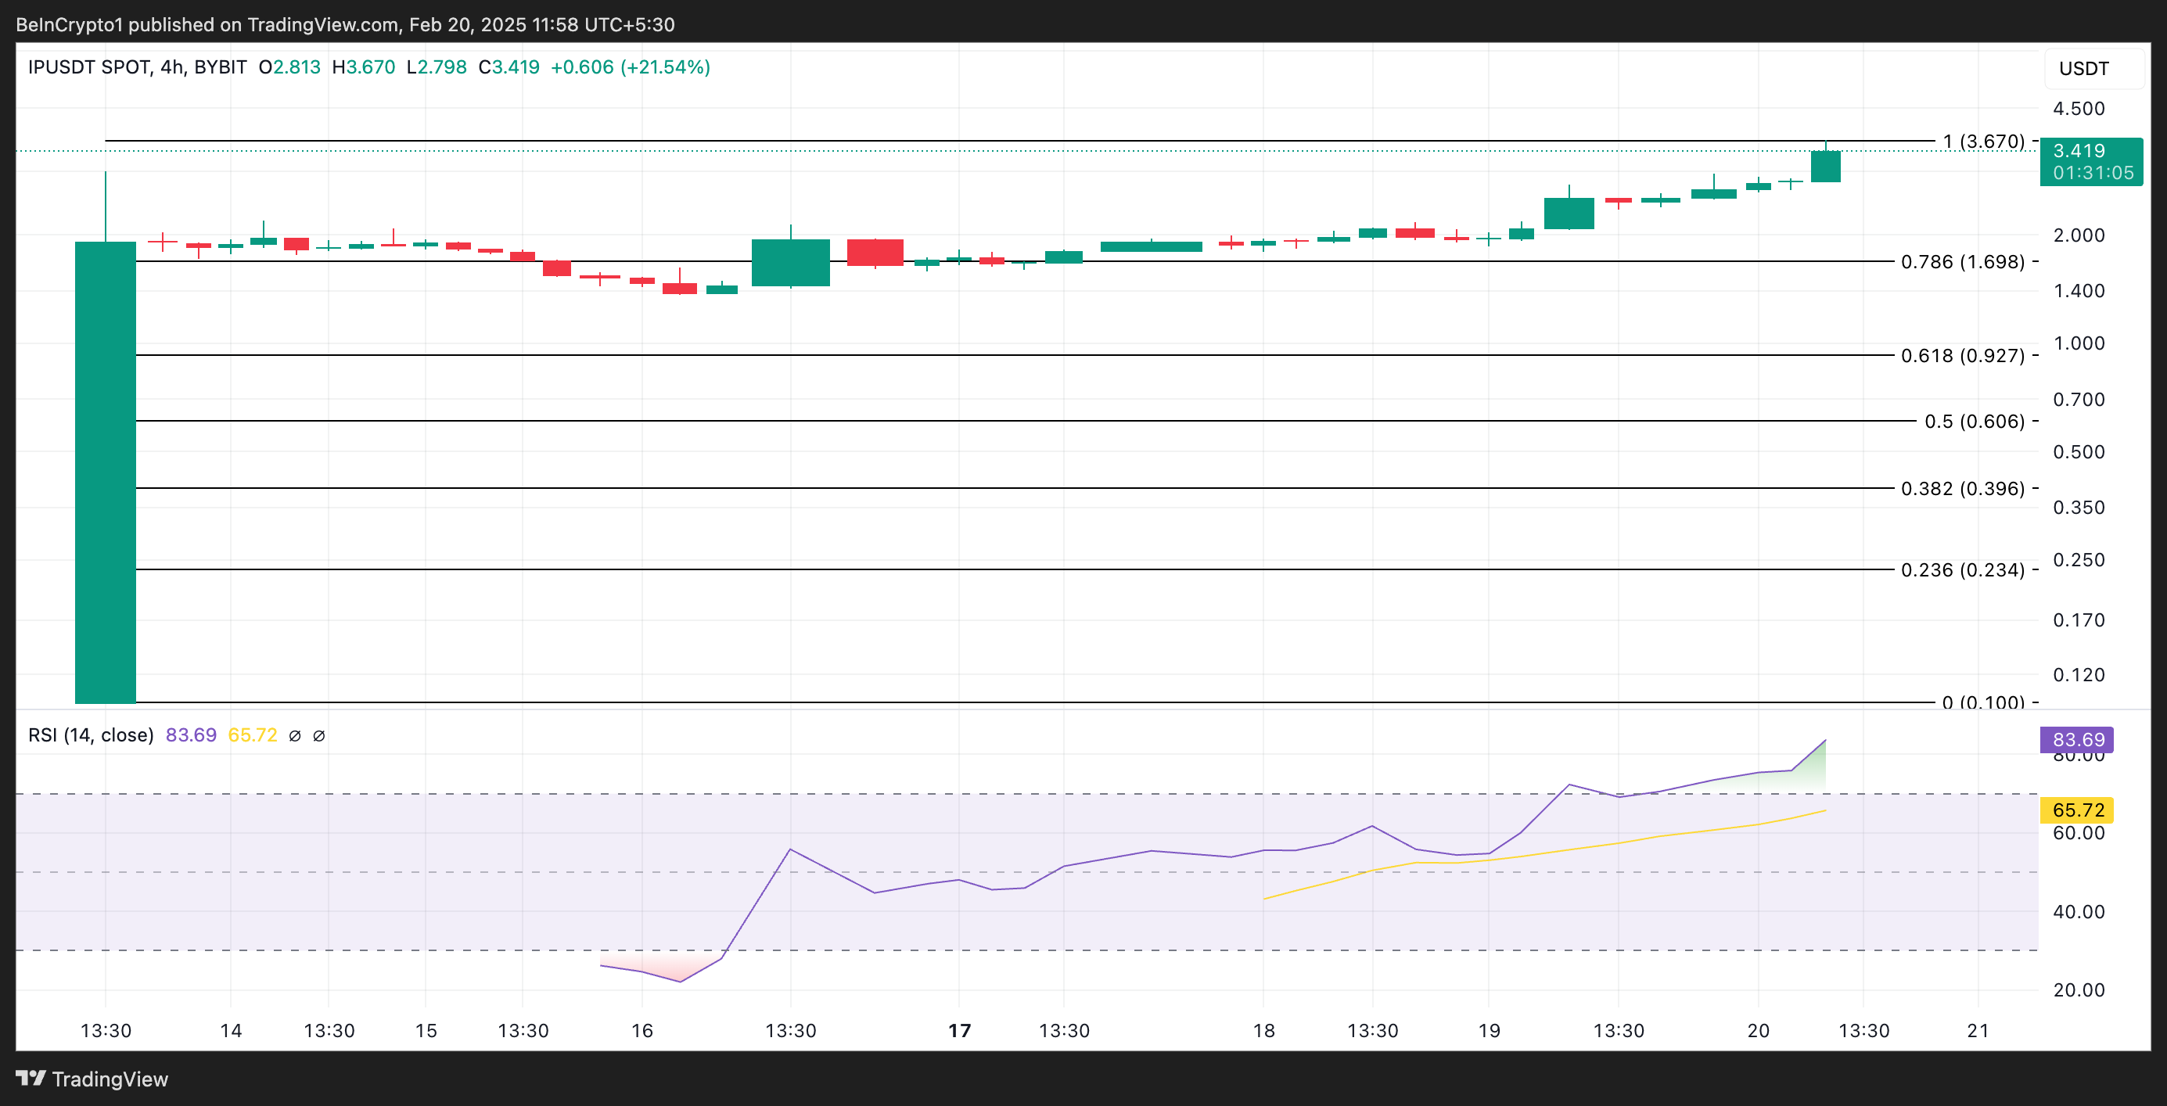Viewport: 2167px width, 1106px height.
Task: Click the second ∅ symbol in the RSI legend
Action: 319,736
